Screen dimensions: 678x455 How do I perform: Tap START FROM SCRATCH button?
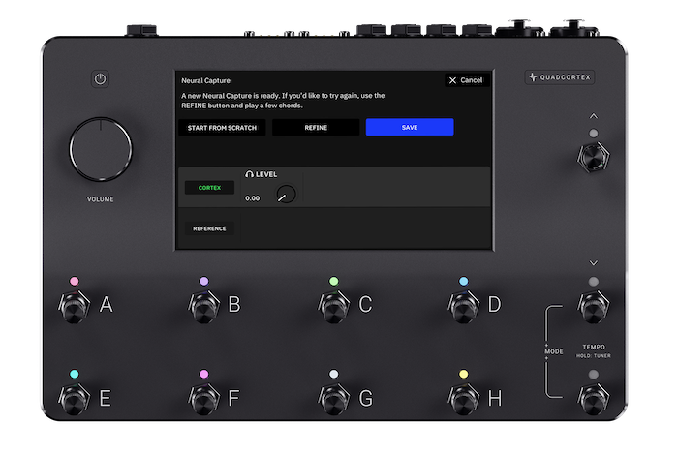pos(222,128)
